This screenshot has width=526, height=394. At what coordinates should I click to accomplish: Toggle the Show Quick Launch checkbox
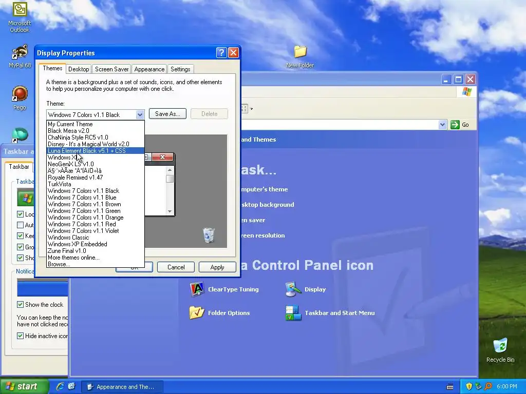coord(20,258)
